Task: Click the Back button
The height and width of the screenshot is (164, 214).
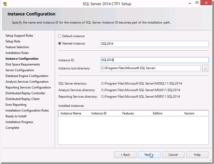Action: [125, 155]
